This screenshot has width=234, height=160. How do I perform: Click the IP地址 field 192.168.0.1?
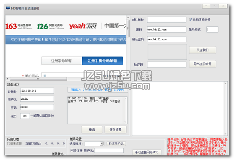tap(37, 90)
